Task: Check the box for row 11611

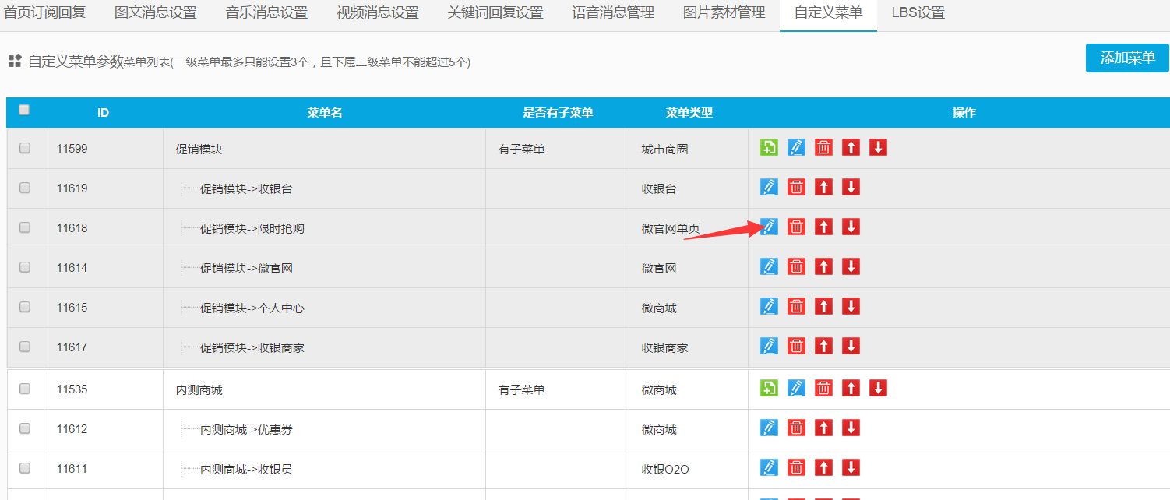Action: pos(25,468)
